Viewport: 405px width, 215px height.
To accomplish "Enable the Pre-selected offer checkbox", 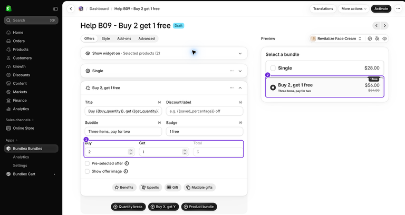I will point(88,163).
